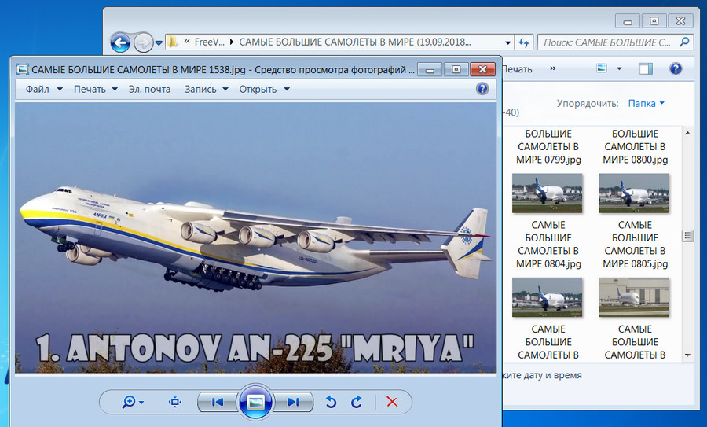Click the Explorer scrollbar down arrow
This screenshot has height=427, width=707.
point(687,355)
